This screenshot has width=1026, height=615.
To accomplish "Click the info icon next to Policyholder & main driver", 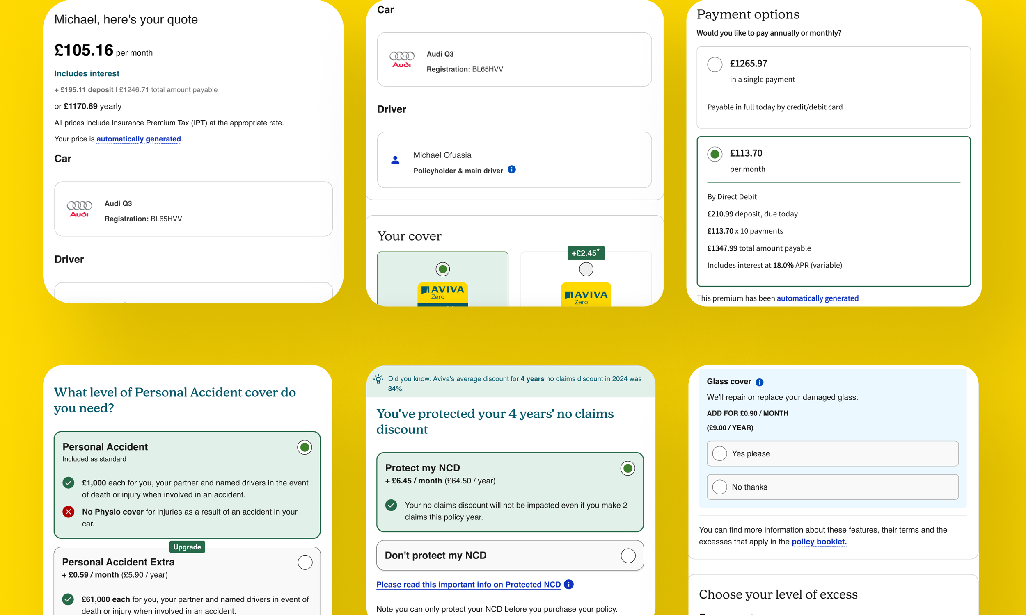I will 512,169.
